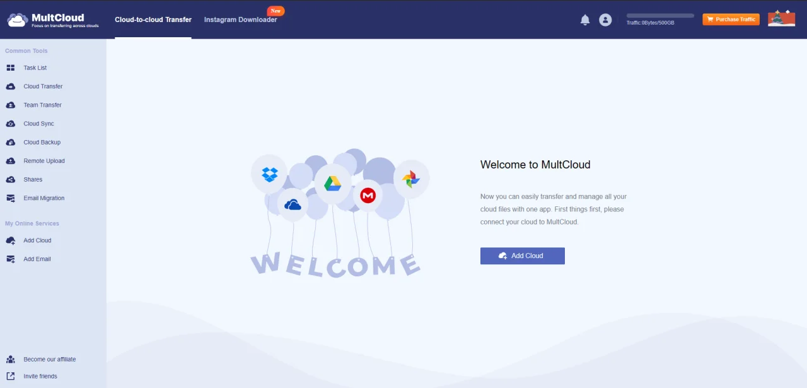This screenshot has height=388, width=807.
Task: Click the Traffic:0Bytes/500GB text
Action: point(650,23)
